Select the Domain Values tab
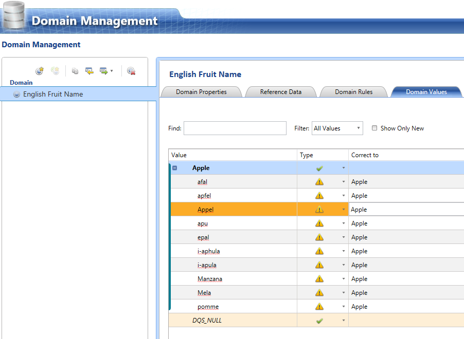 click(426, 92)
